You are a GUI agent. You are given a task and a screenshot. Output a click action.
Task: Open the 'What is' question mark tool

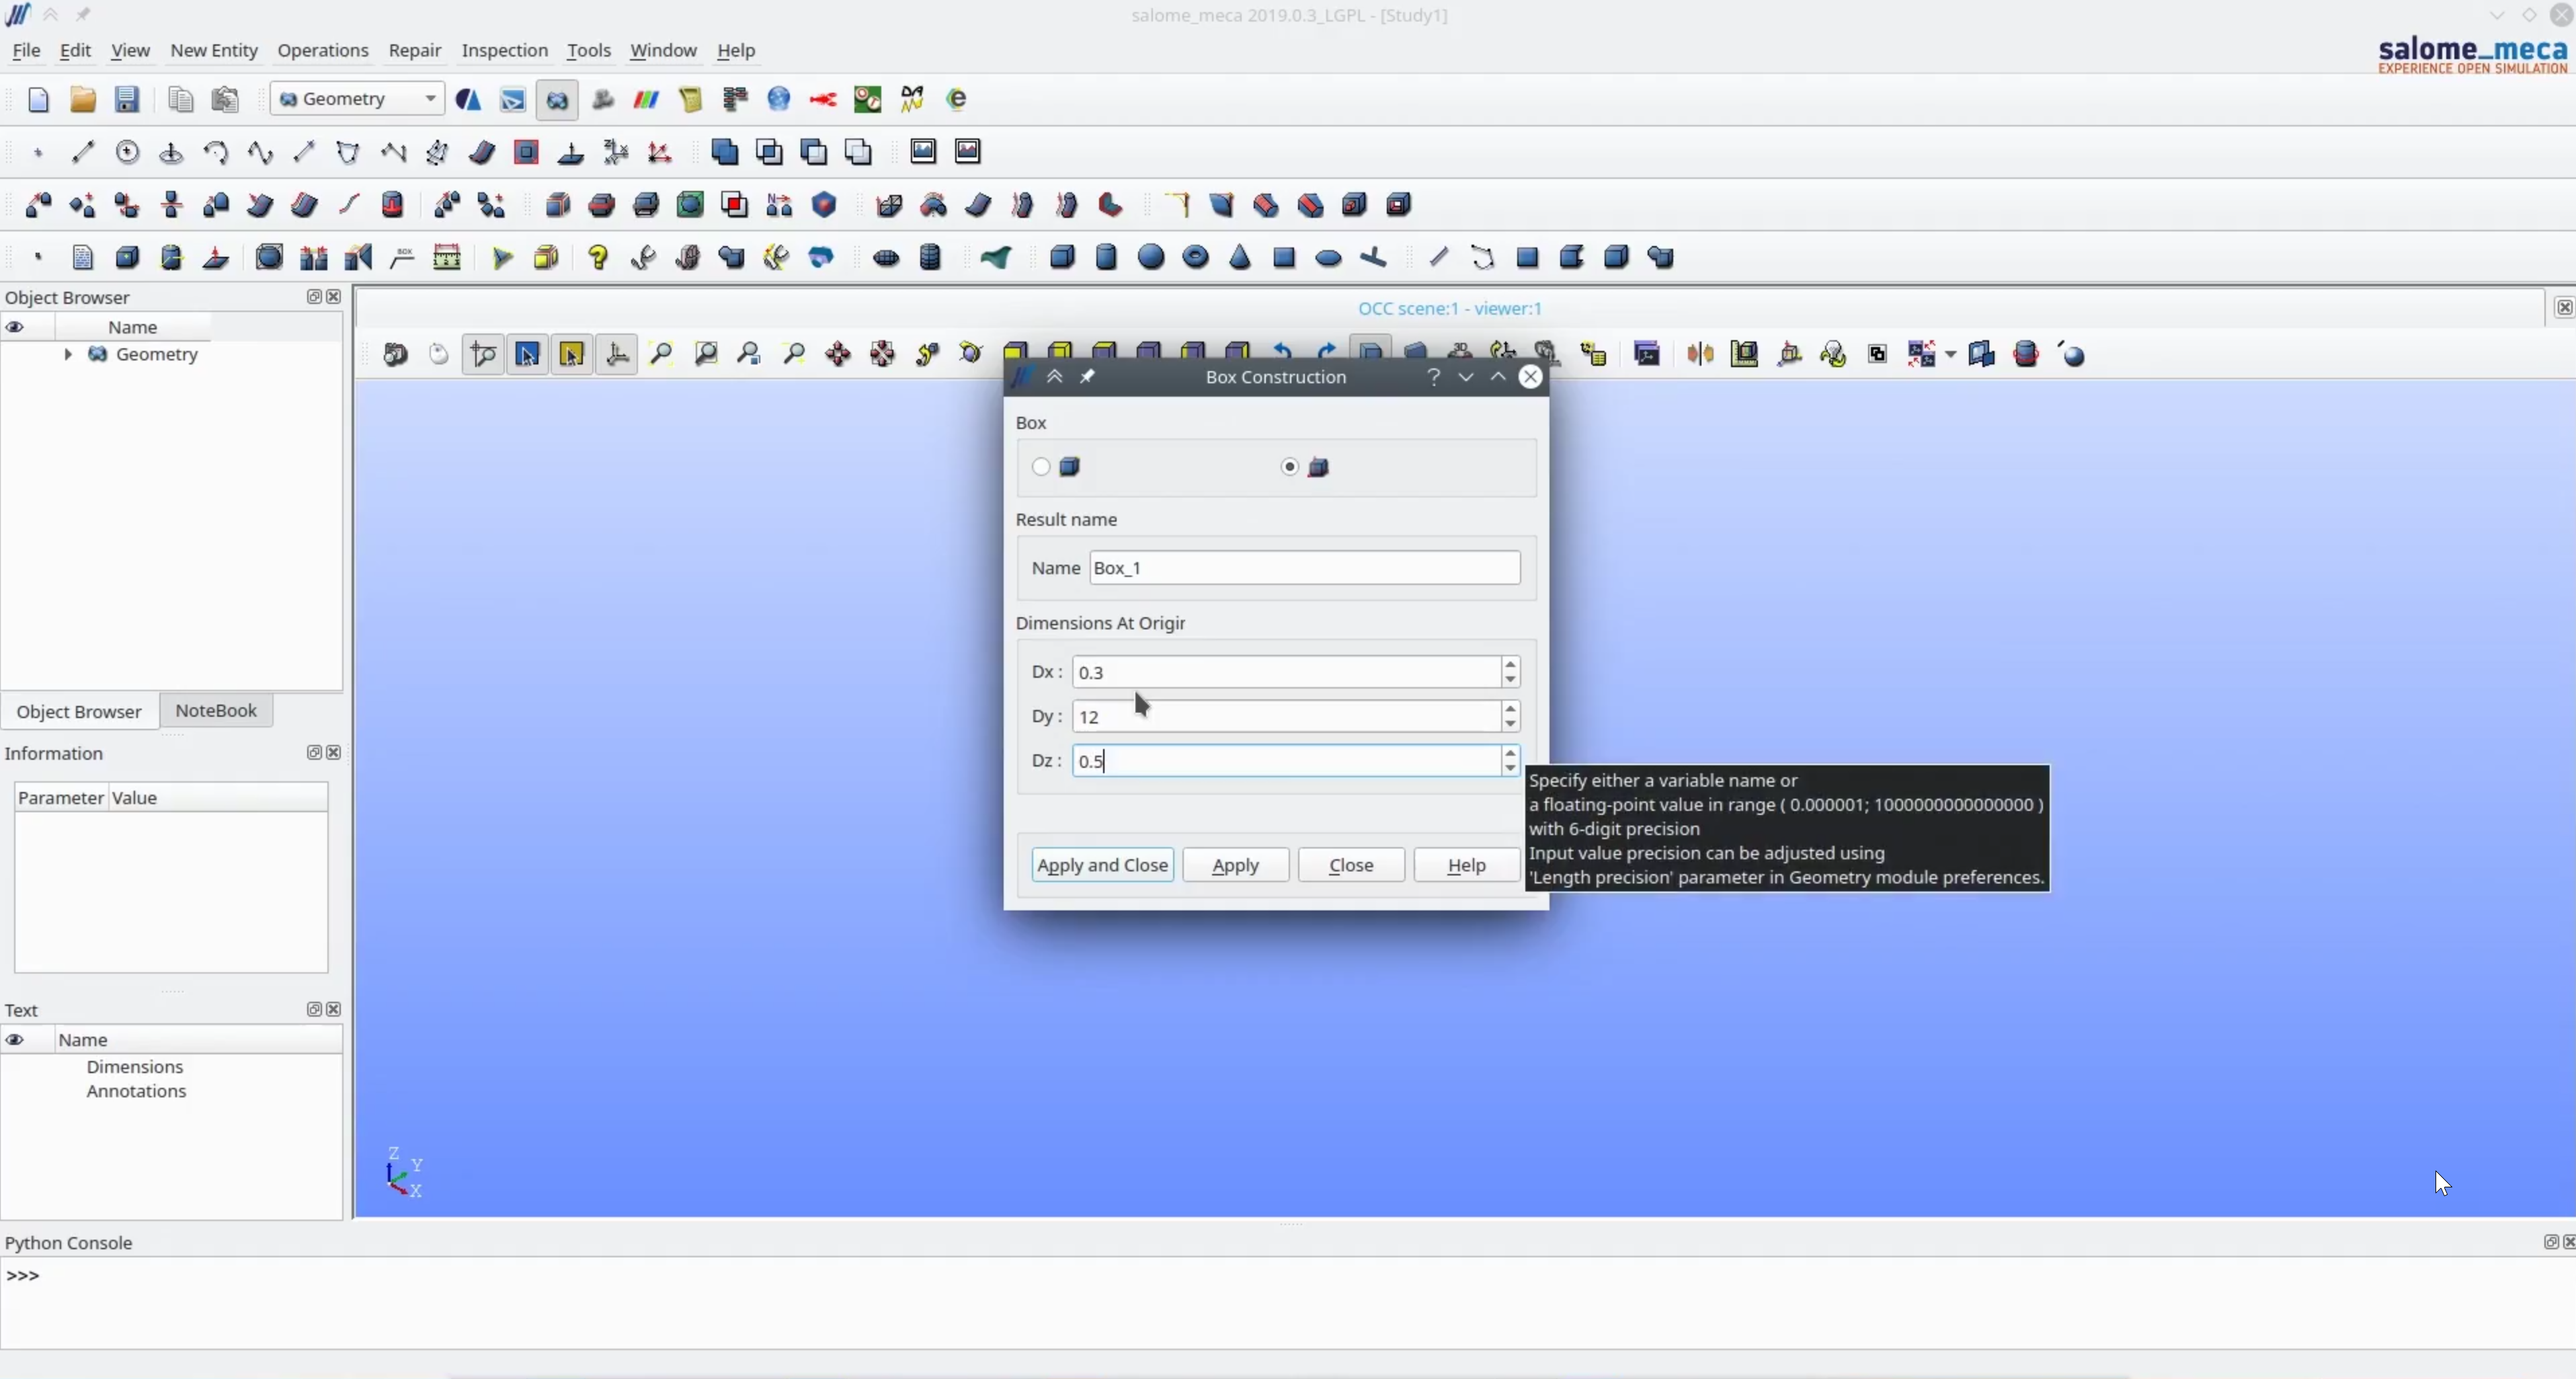point(598,257)
